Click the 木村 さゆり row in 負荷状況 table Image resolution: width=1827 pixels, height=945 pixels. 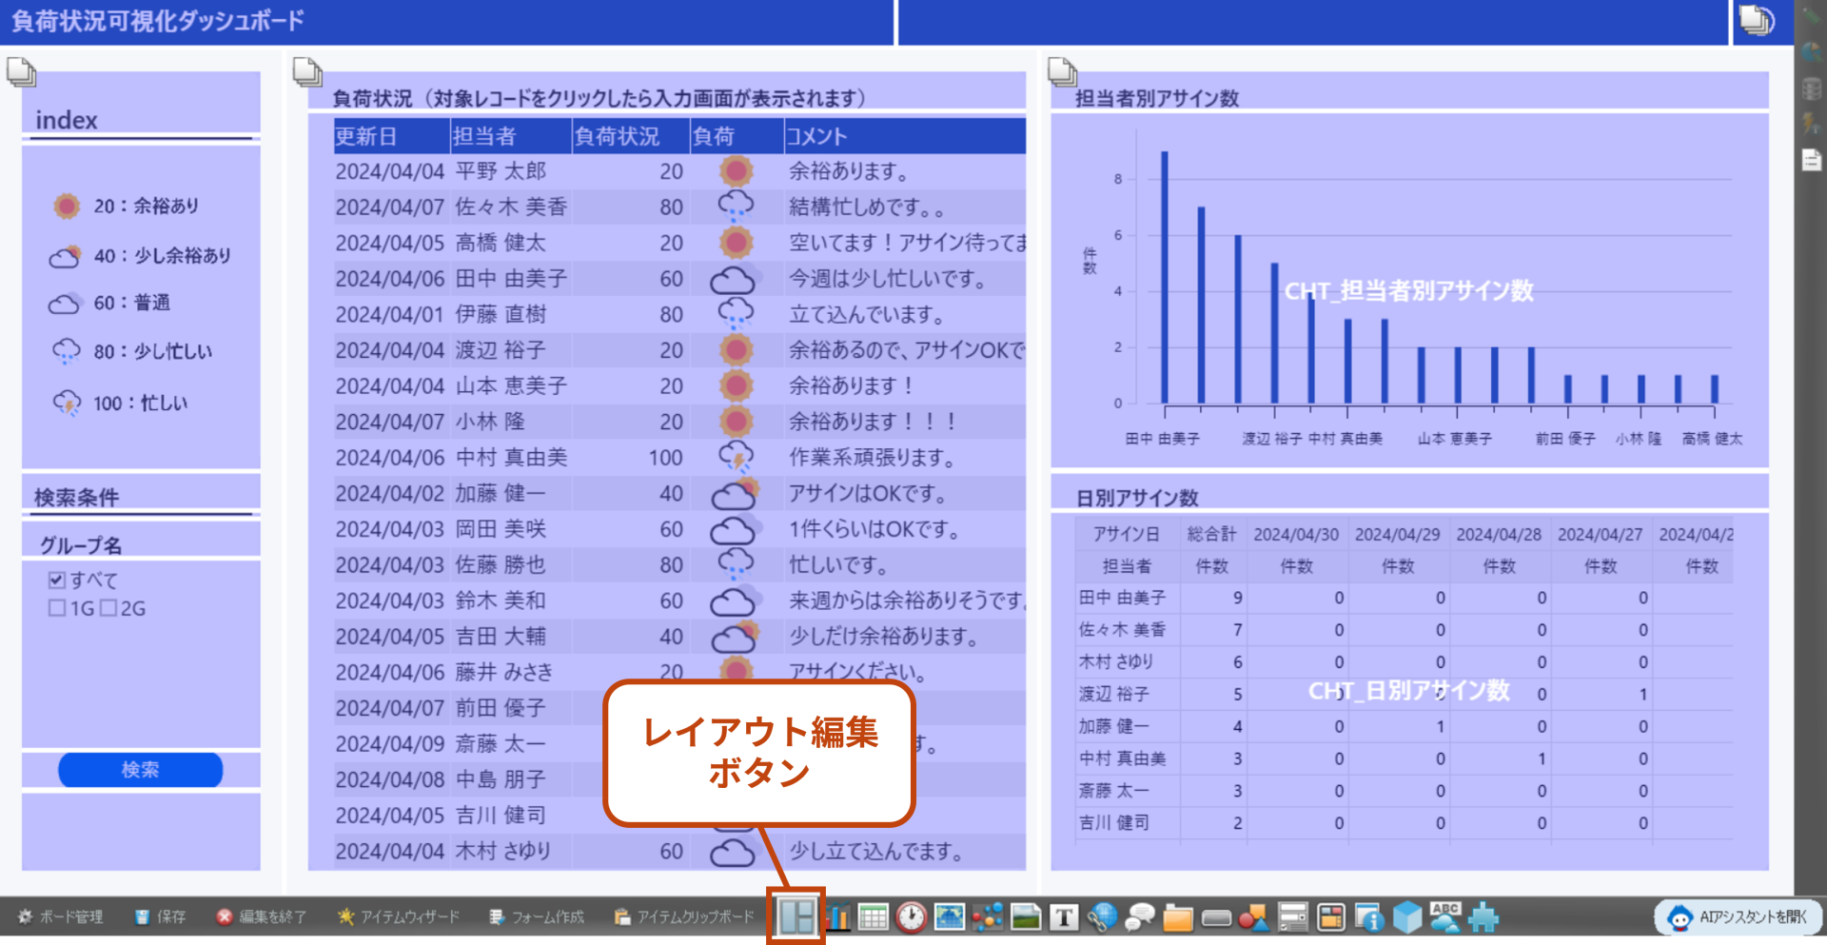pyautogui.click(x=679, y=851)
